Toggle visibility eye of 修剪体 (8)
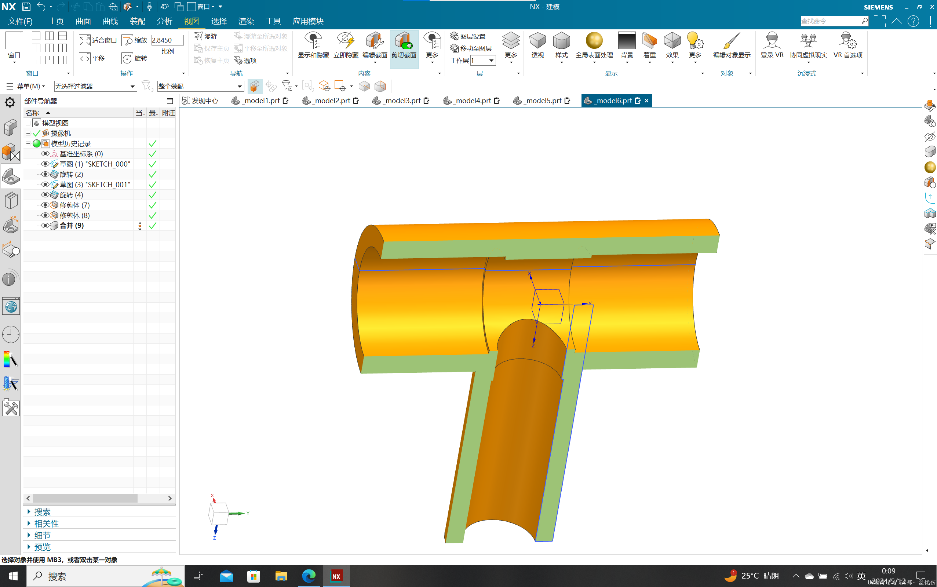Viewport: 937px width, 587px height. tap(45, 215)
